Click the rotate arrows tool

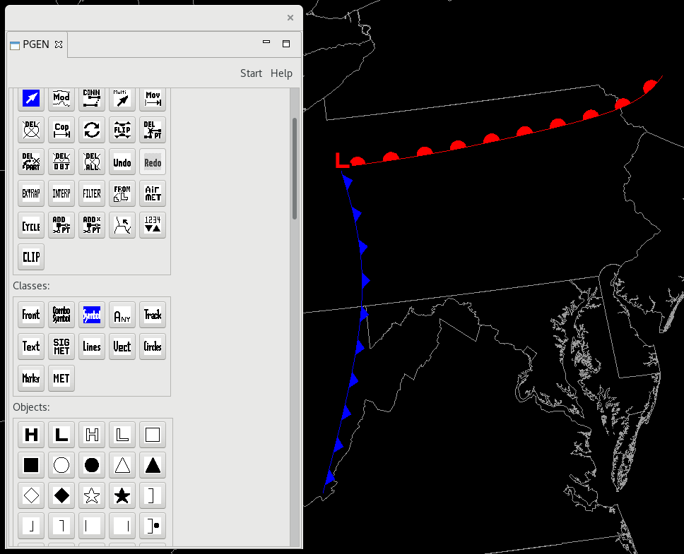[92, 130]
